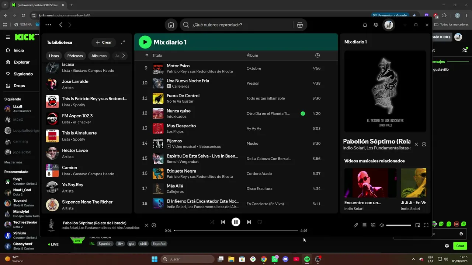Open the This Is Almafuerte playlist
This screenshot has width=472, height=265.
point(87,136)
